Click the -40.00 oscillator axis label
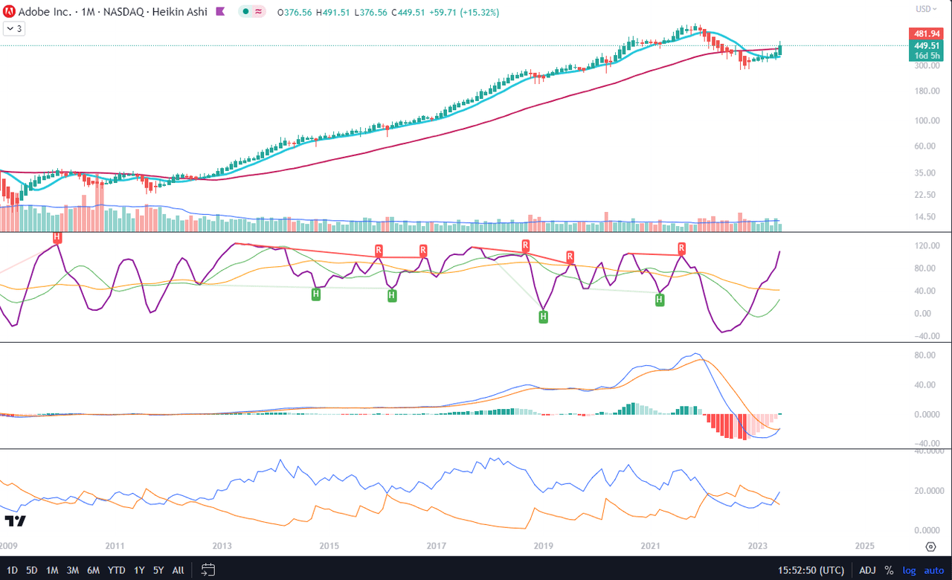 click(926, 335)
